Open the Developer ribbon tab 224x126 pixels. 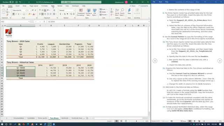pyautogui.click(x=75, y=6)
